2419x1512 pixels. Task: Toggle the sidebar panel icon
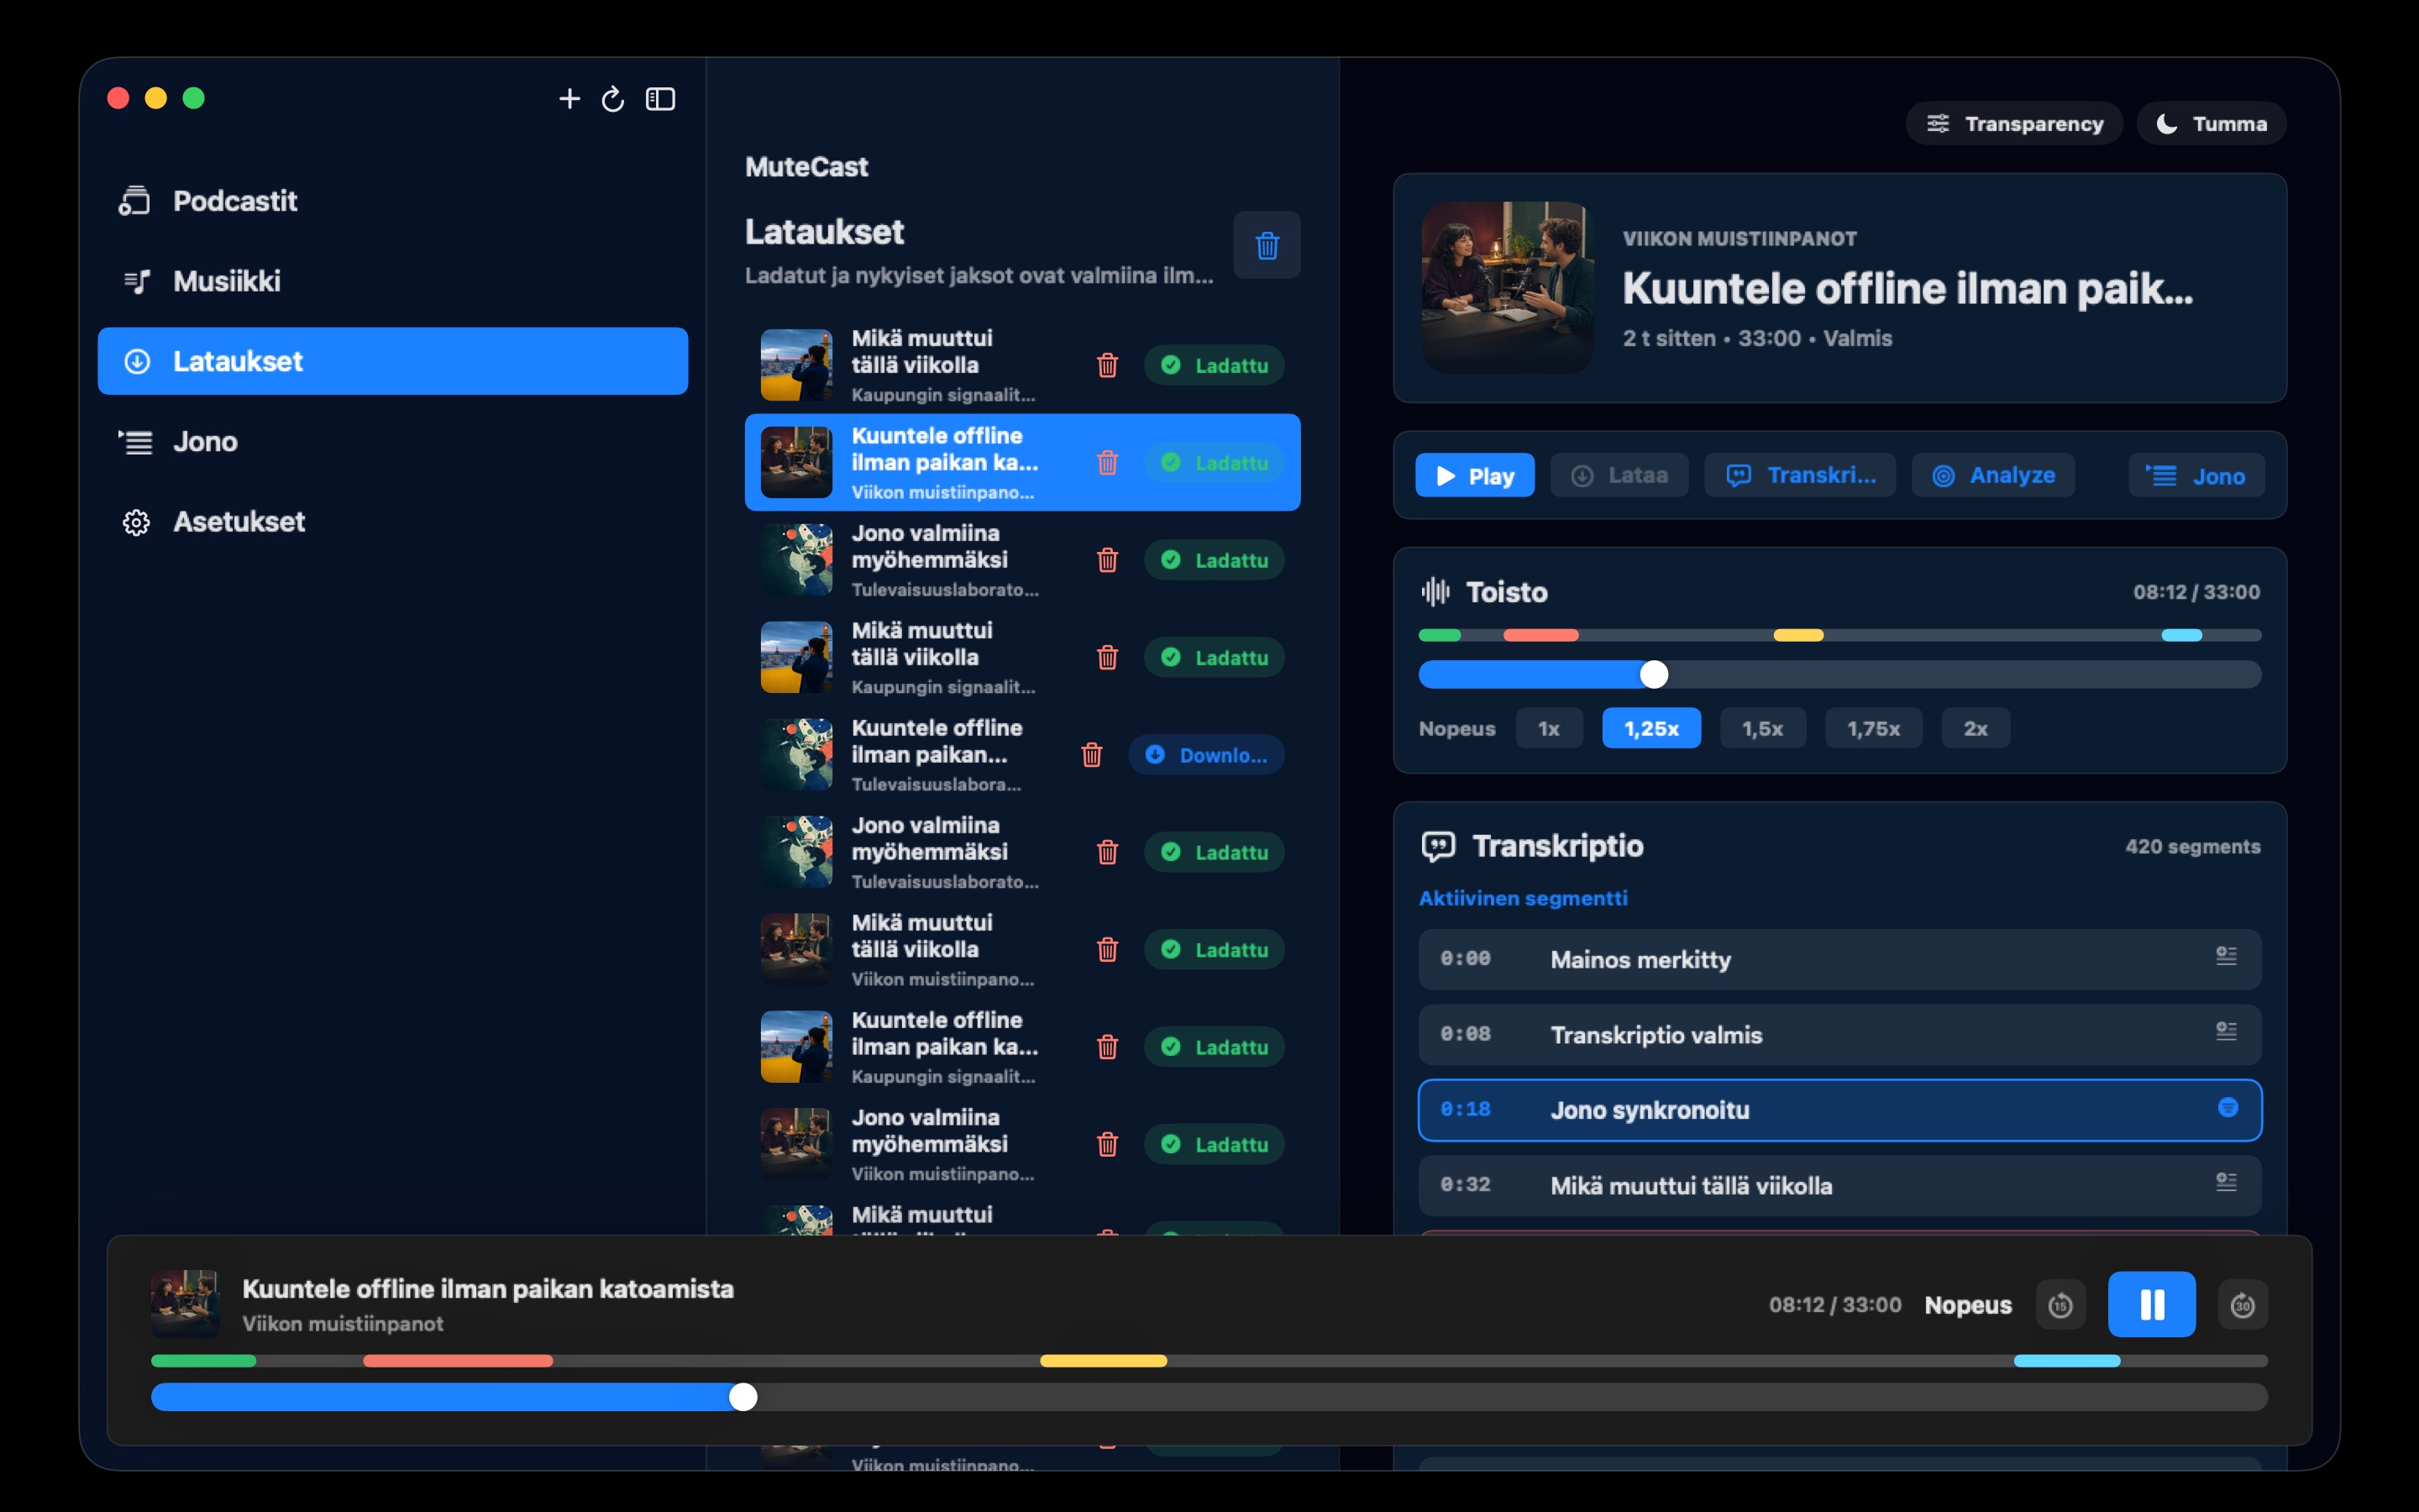(661, 98)
